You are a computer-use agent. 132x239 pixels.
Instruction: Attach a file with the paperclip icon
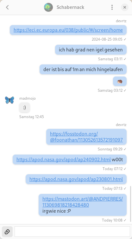[7, 232]
